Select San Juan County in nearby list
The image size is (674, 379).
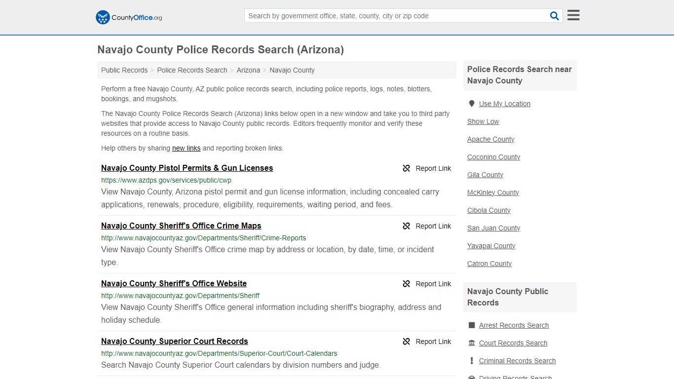(x=494, y=228)
